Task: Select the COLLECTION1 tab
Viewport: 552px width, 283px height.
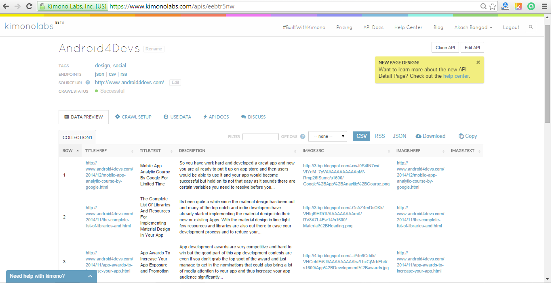Action: tap(78, 137)
